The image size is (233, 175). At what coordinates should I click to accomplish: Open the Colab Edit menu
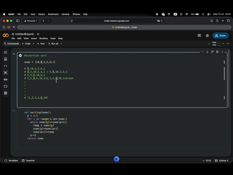point(19,38)
